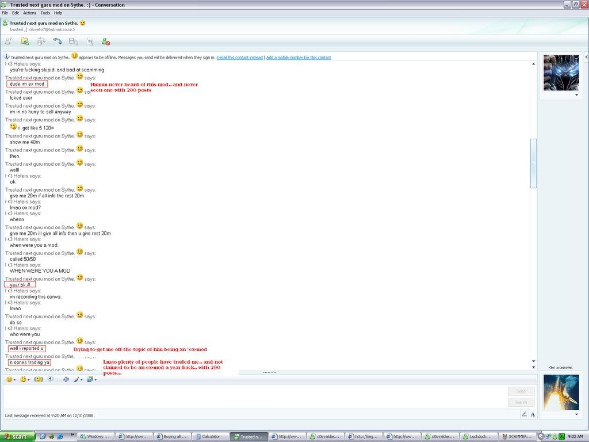Viewport: 589px width, 442px height.
Task: Click the conversation scroll up arrow
Action: coord(533,64)
